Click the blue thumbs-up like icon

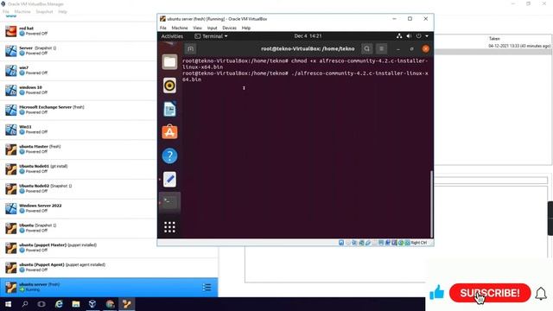click(x=436, y=292)
